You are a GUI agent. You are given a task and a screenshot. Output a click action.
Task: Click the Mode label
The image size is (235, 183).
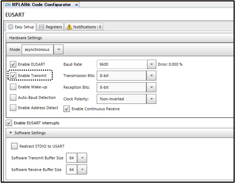[x=15, y=49]
